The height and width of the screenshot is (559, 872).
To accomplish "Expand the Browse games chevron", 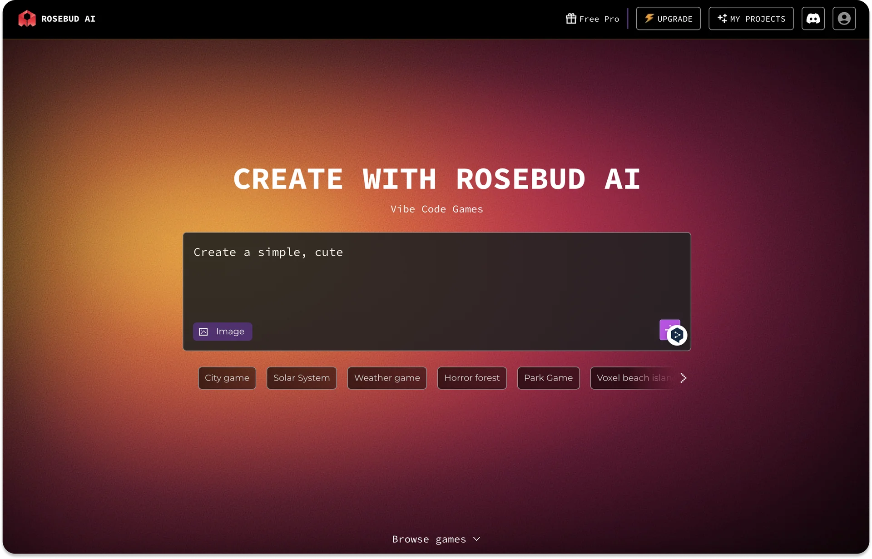I will 476,539.
